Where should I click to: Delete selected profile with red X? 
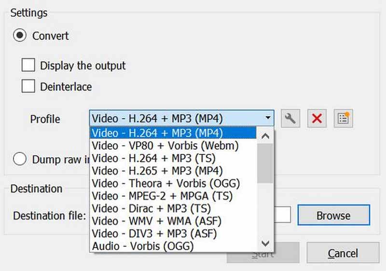coord(317,118)
